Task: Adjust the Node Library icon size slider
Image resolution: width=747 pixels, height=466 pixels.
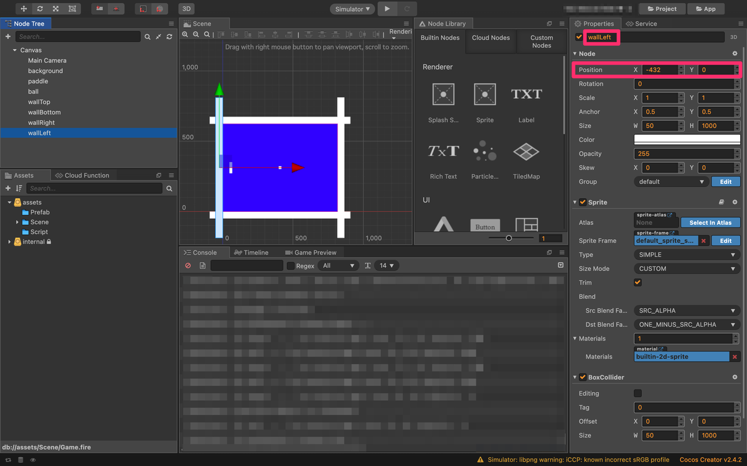Action: (x=509, y=238)
